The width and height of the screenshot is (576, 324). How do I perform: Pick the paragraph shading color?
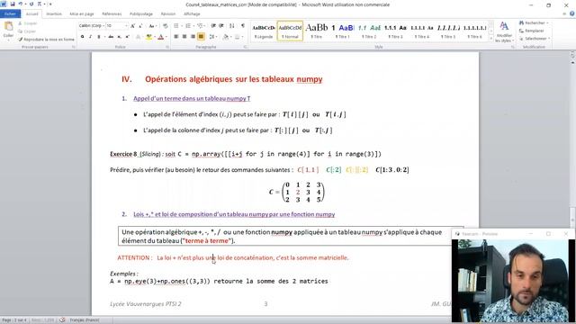click(x=227, y=37)
